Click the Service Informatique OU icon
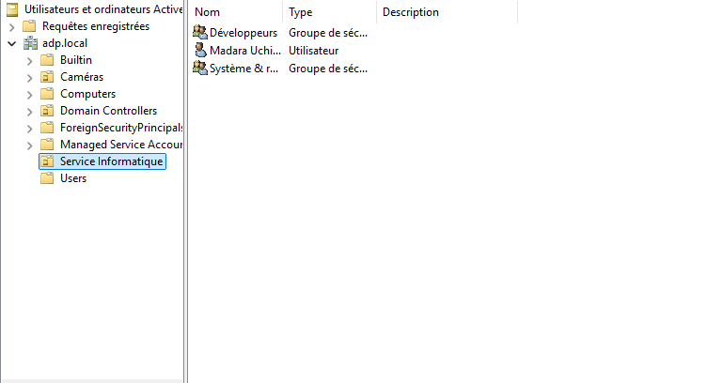This screenshot has height=383, width=706. click(x=47, y=161)
